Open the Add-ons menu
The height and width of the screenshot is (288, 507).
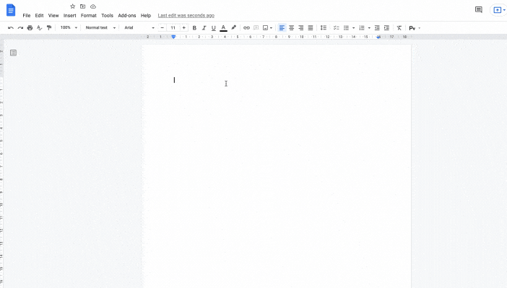point(127,15)
